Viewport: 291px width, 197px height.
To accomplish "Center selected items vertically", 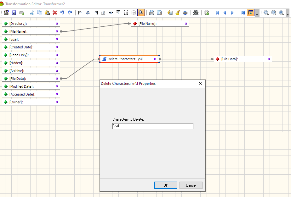I will [111, 13].
